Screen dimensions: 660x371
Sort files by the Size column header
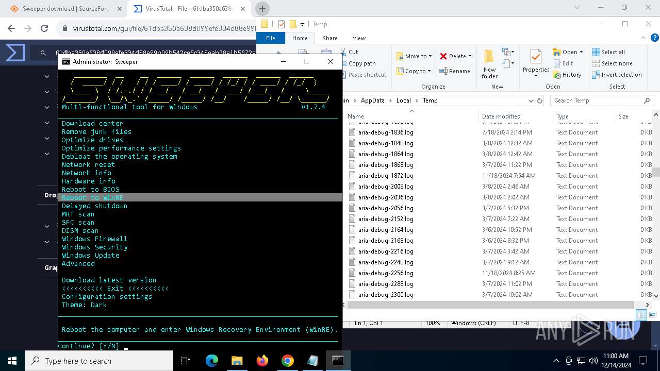(x=633, y=116)
